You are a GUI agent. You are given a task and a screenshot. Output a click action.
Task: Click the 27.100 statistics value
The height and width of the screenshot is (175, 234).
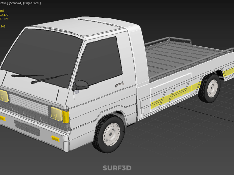(4, 18)
